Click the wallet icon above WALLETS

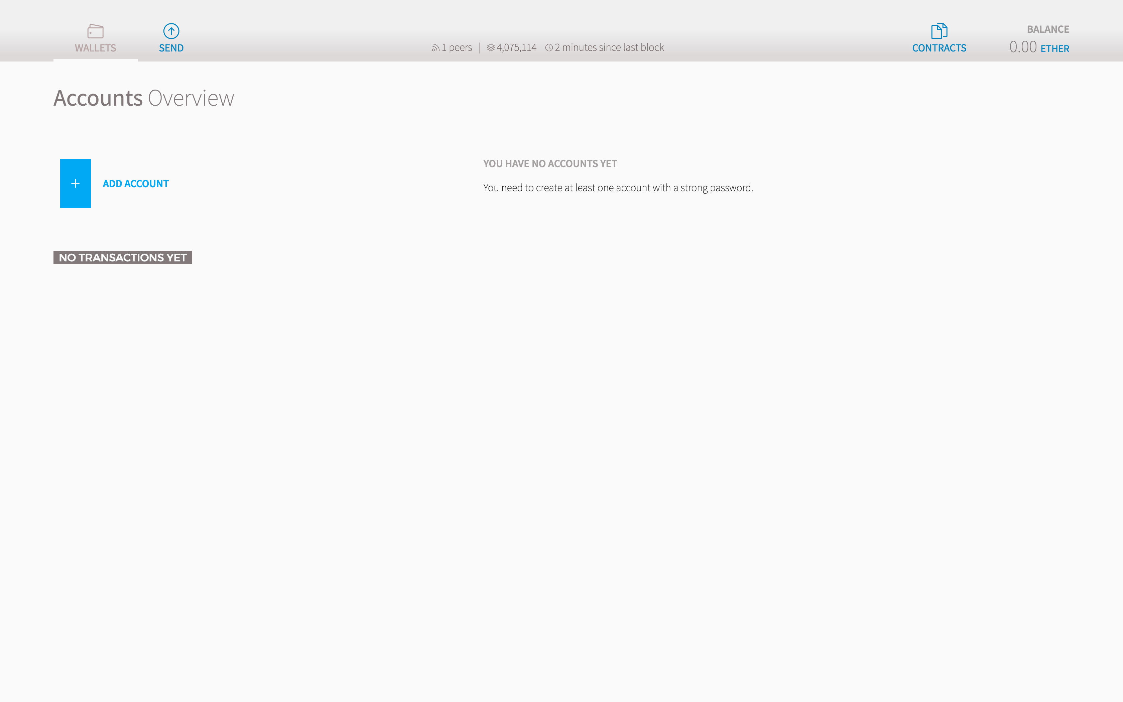[x=95, y=31]
